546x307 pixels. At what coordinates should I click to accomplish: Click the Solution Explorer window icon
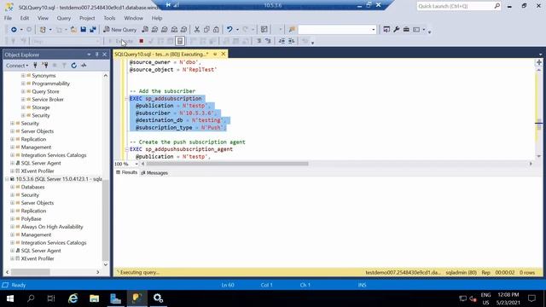click(x=386, y=30)
